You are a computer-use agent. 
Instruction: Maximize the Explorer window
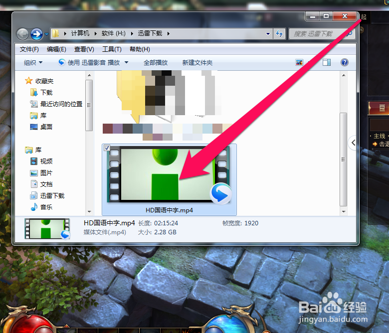coord(326,16)
